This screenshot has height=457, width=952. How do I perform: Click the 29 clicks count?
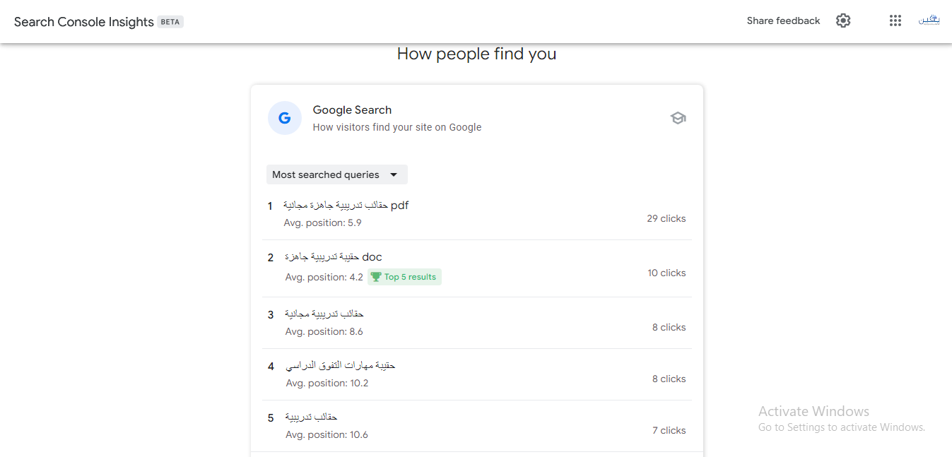point(666,218)
